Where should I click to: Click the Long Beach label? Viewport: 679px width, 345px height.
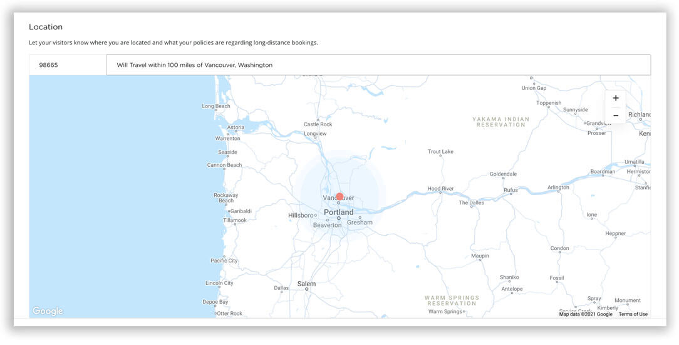[216, 106]
